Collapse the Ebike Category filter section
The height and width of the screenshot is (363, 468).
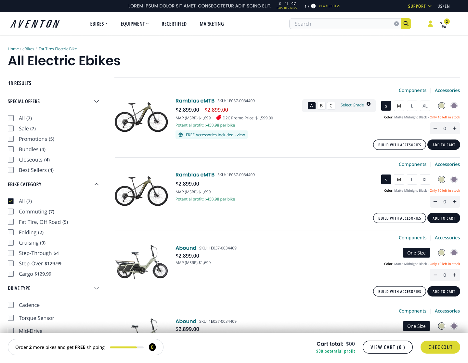tap(96, 184)
